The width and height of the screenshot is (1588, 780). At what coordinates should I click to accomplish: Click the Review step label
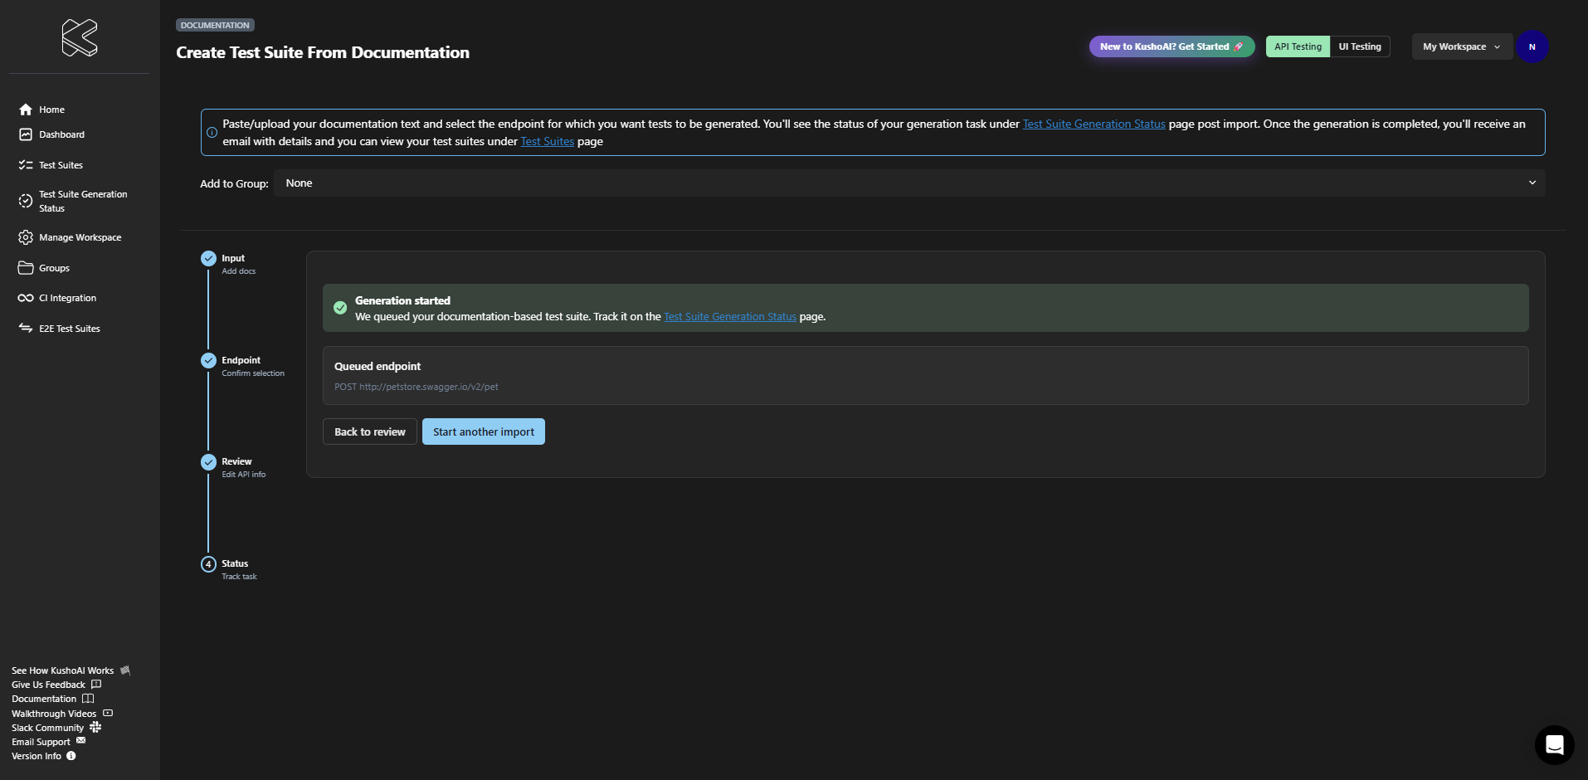pyautogui.click(x=236, y=461)
